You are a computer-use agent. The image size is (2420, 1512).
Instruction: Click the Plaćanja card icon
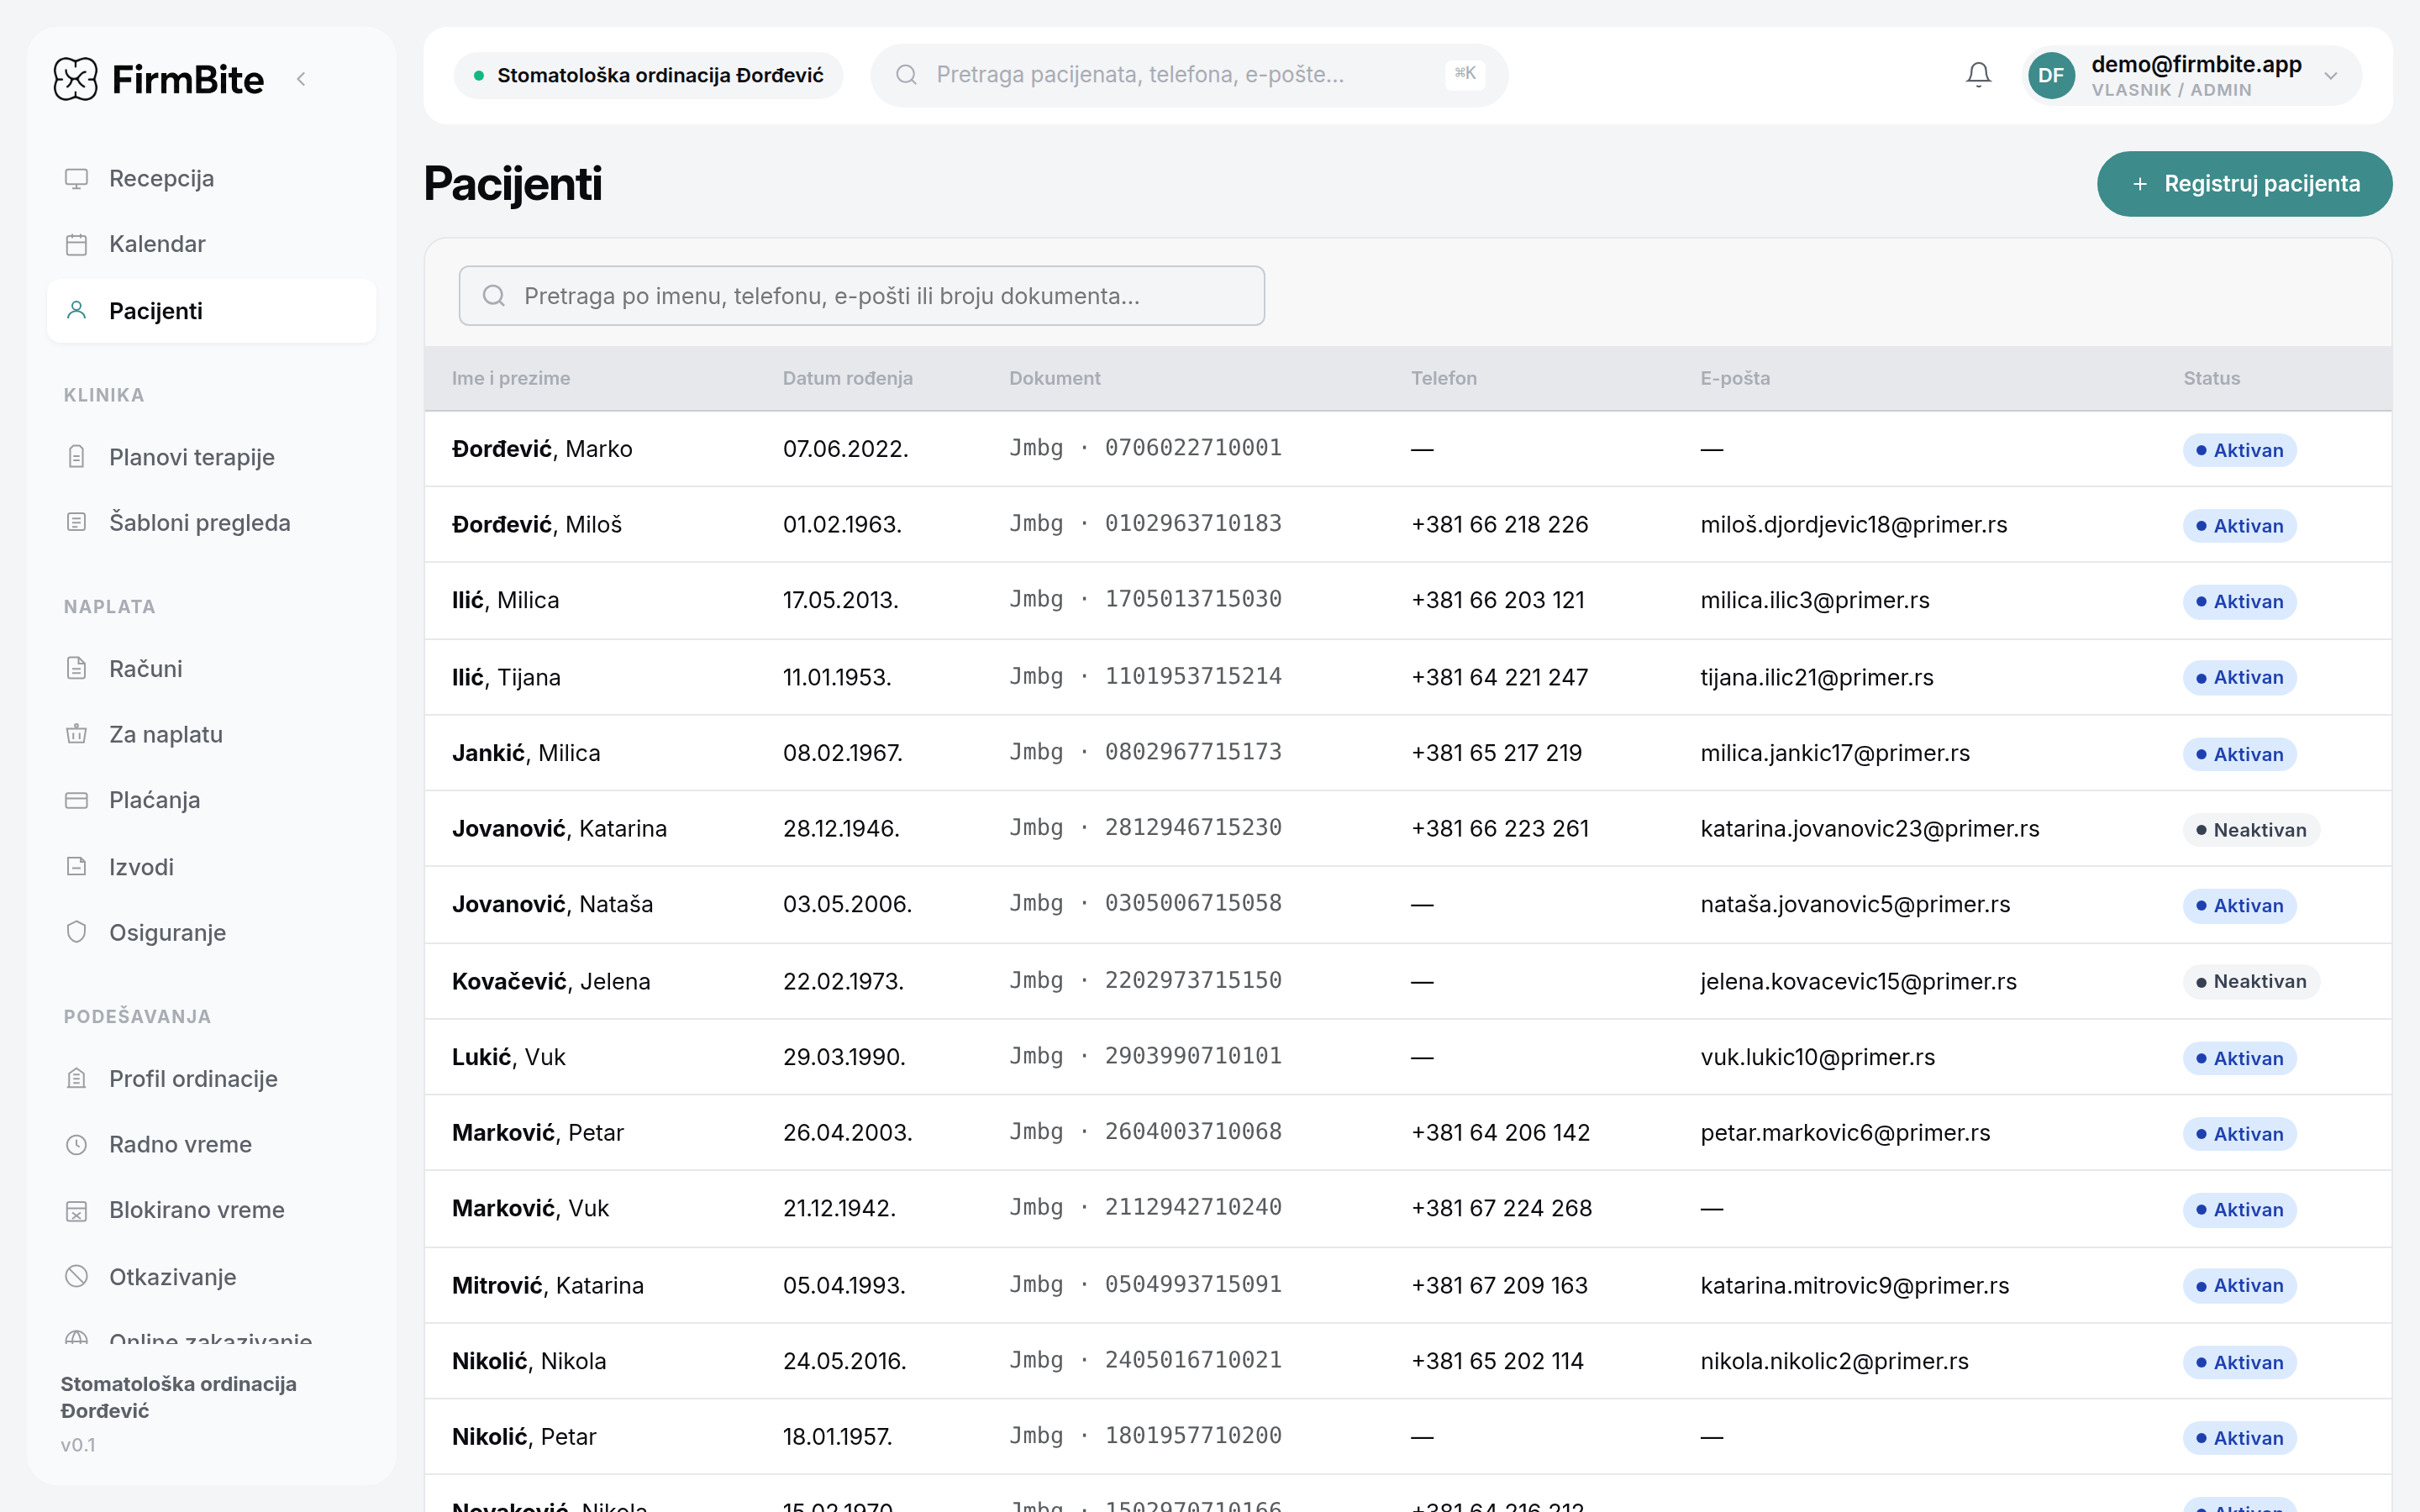tap(77, 800)
